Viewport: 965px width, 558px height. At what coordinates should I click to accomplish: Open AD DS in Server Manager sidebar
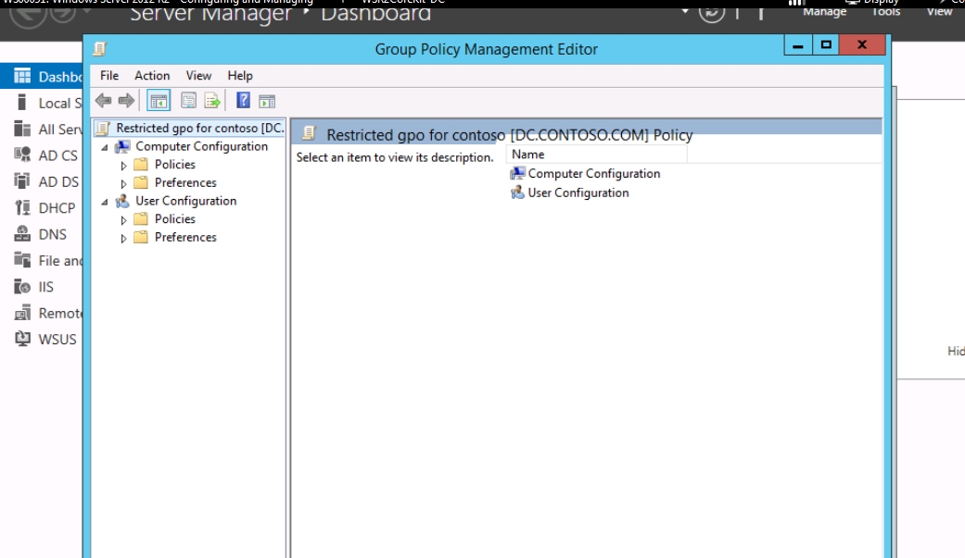pos(48,182)
